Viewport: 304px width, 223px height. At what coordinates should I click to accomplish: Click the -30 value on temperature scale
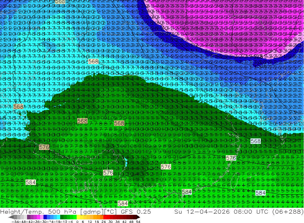[x=43, y=222]
